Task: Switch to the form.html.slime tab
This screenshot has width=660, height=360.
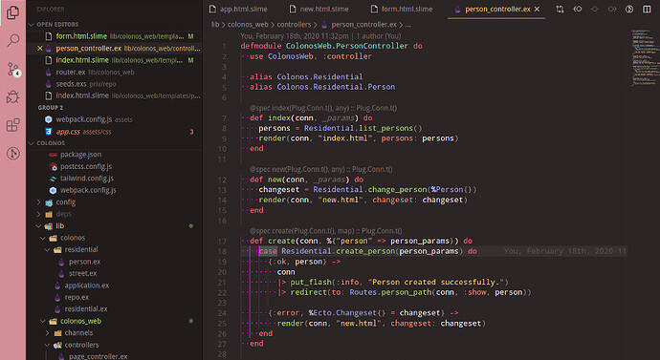Action: pos(402,10)
